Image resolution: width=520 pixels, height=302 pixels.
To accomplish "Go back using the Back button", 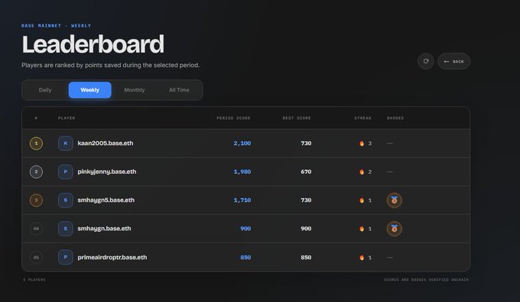I will pyautogui.click(x=453, y=61).
